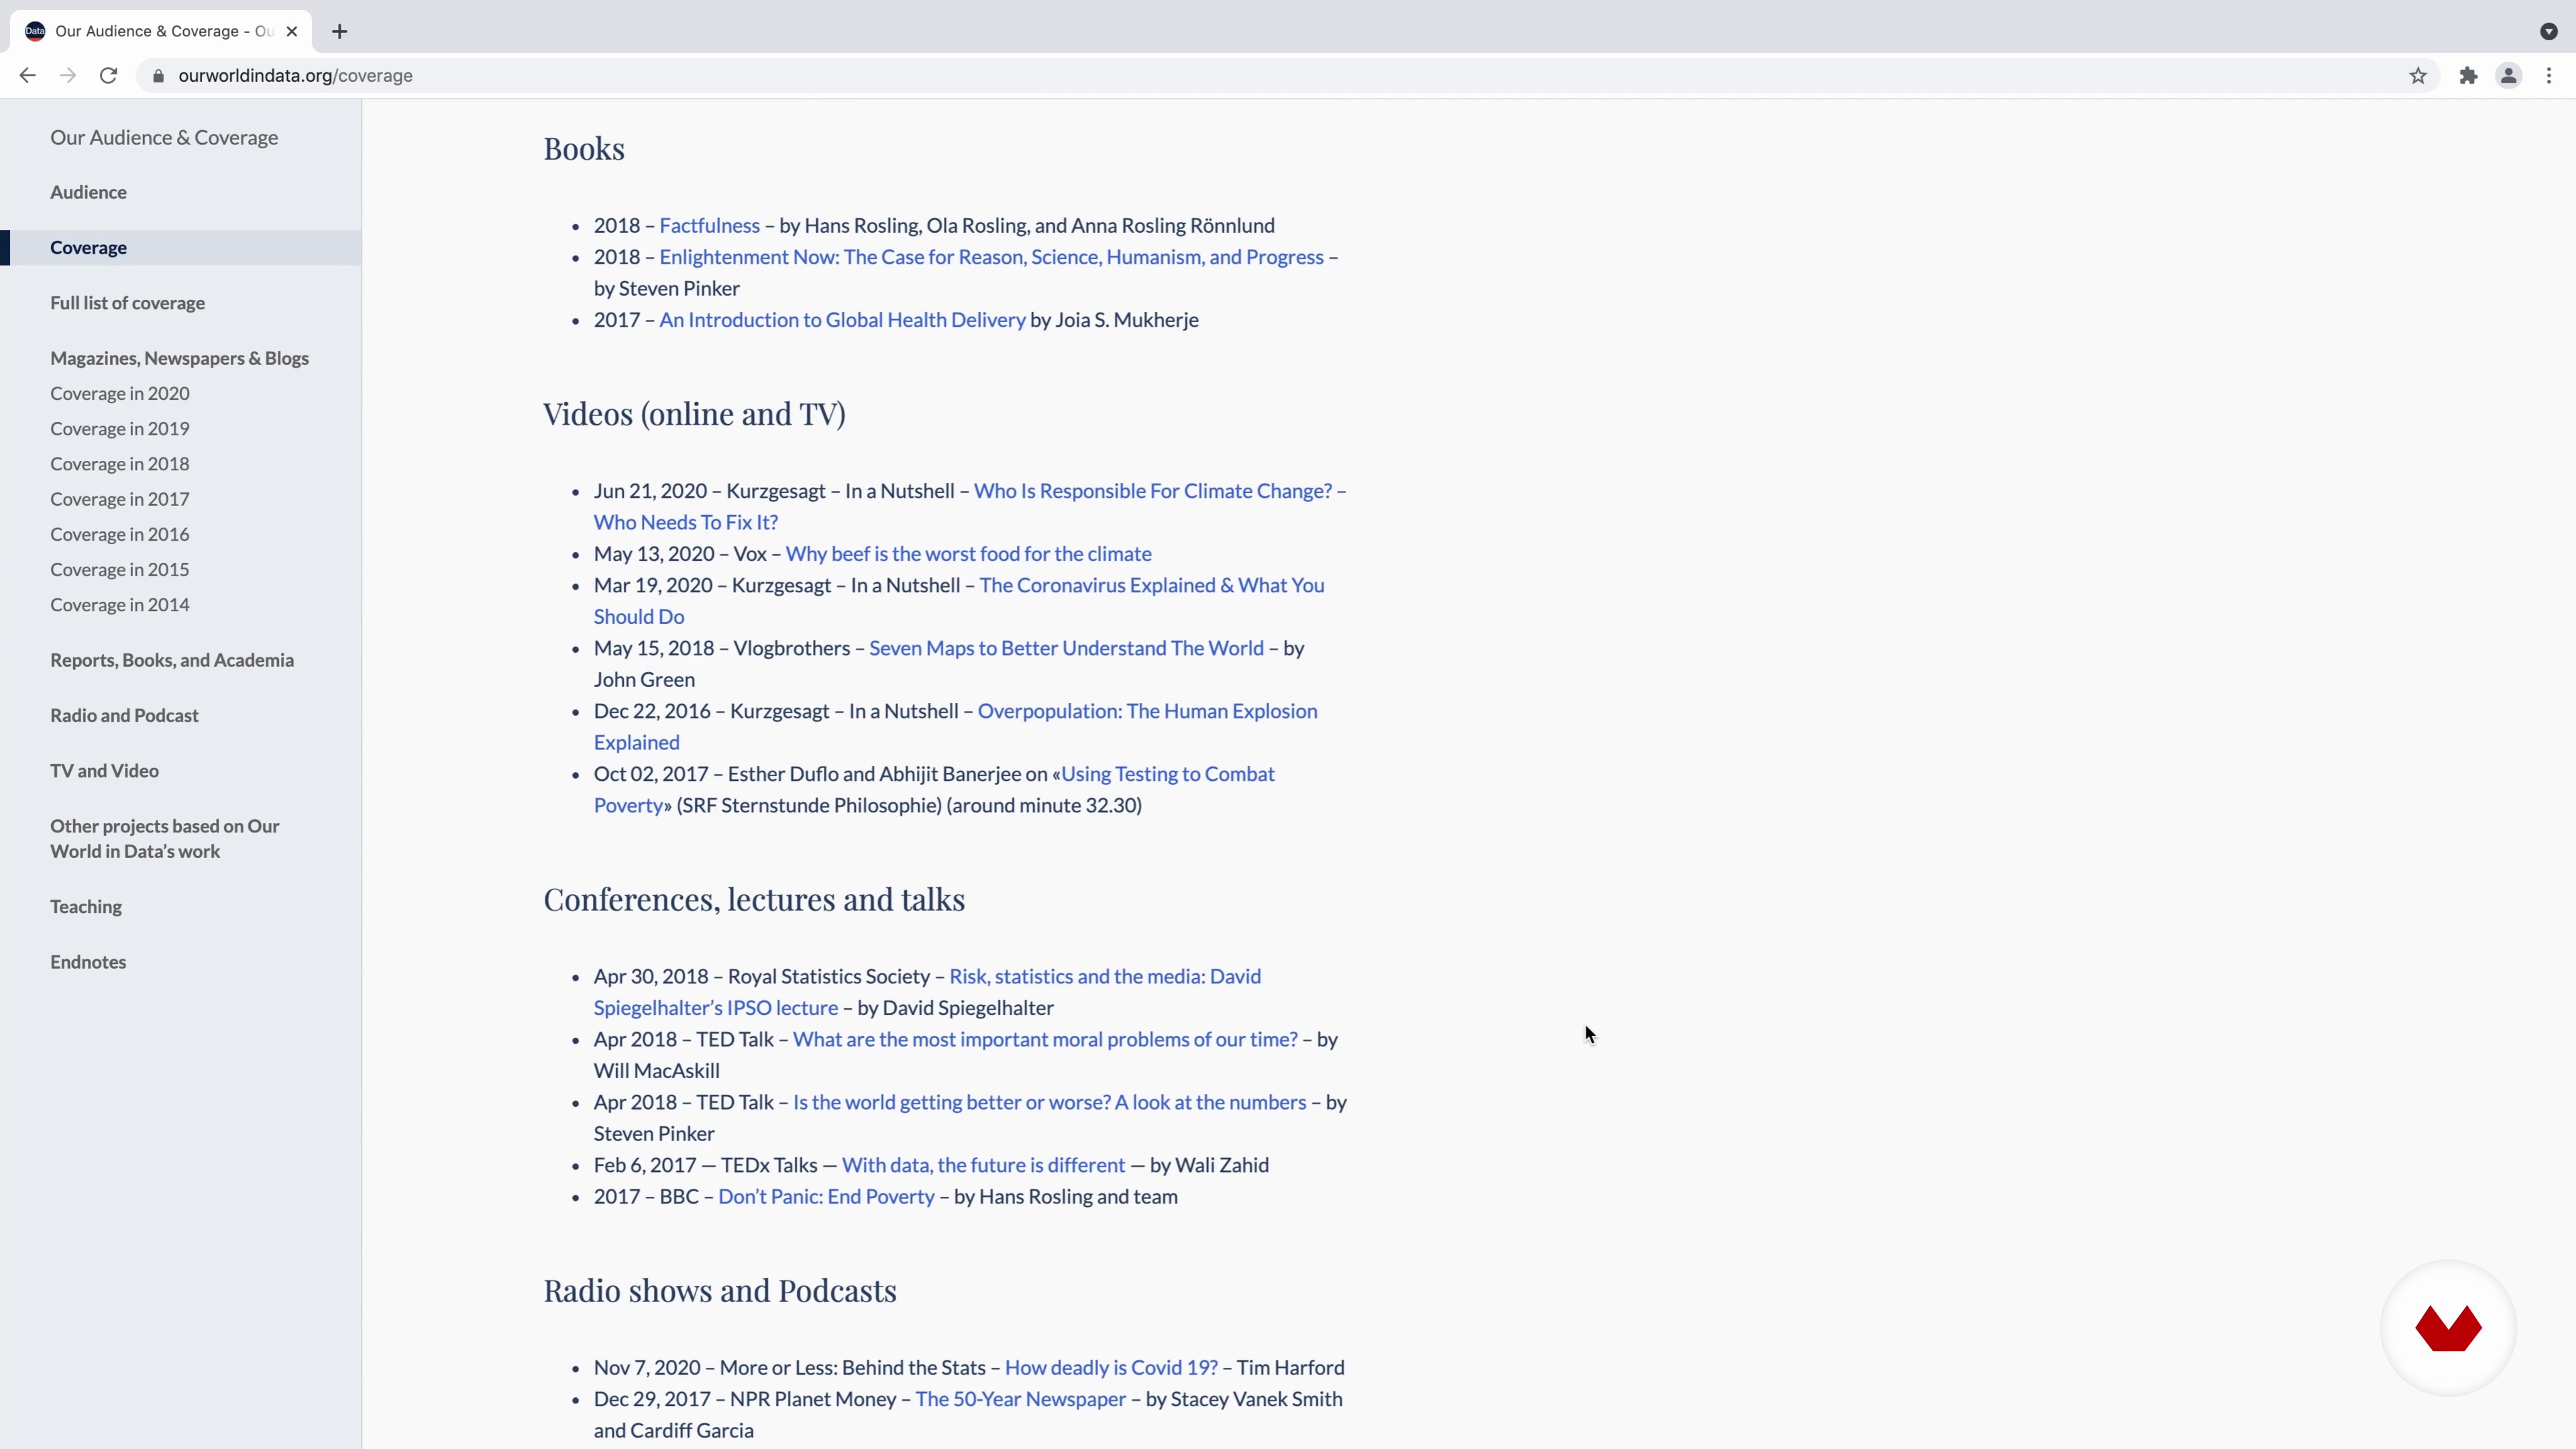Click the Books section heading
Screen dimensions: 2576x1449
click(584, 149)
